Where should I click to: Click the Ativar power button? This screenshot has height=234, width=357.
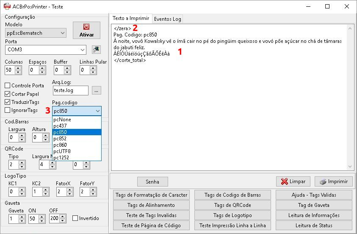[x=86, y=30]
